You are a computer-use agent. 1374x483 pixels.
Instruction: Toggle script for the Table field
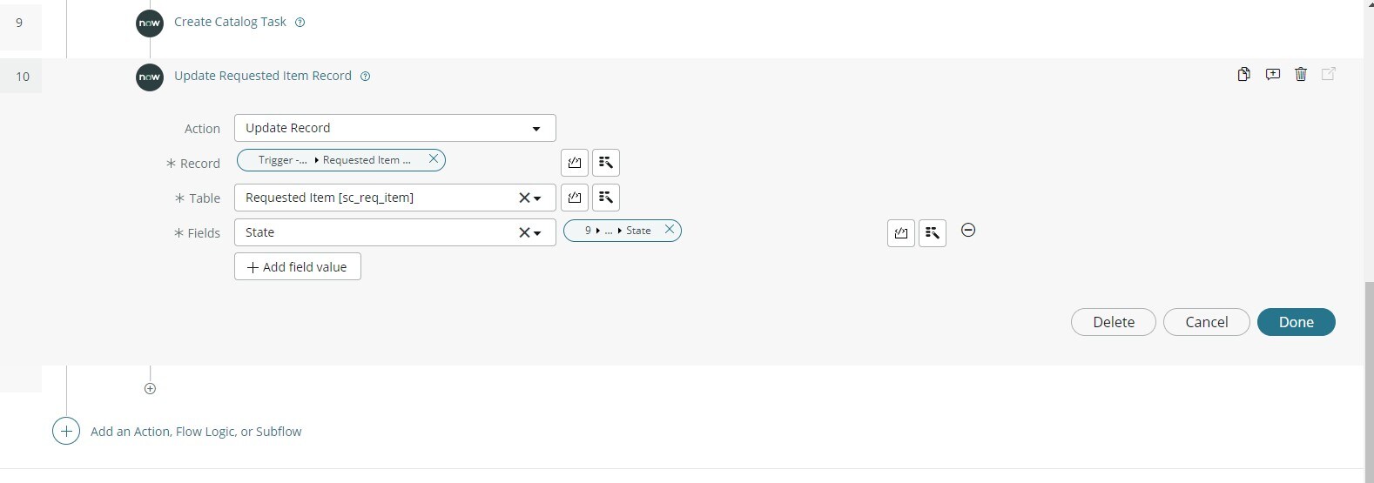tap(575, 198)
